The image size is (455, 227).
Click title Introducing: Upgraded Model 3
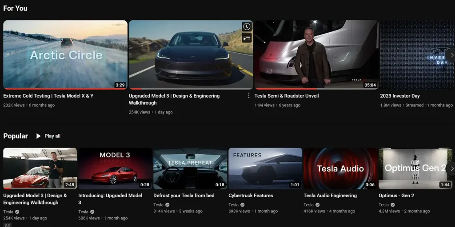coord(110,199)
